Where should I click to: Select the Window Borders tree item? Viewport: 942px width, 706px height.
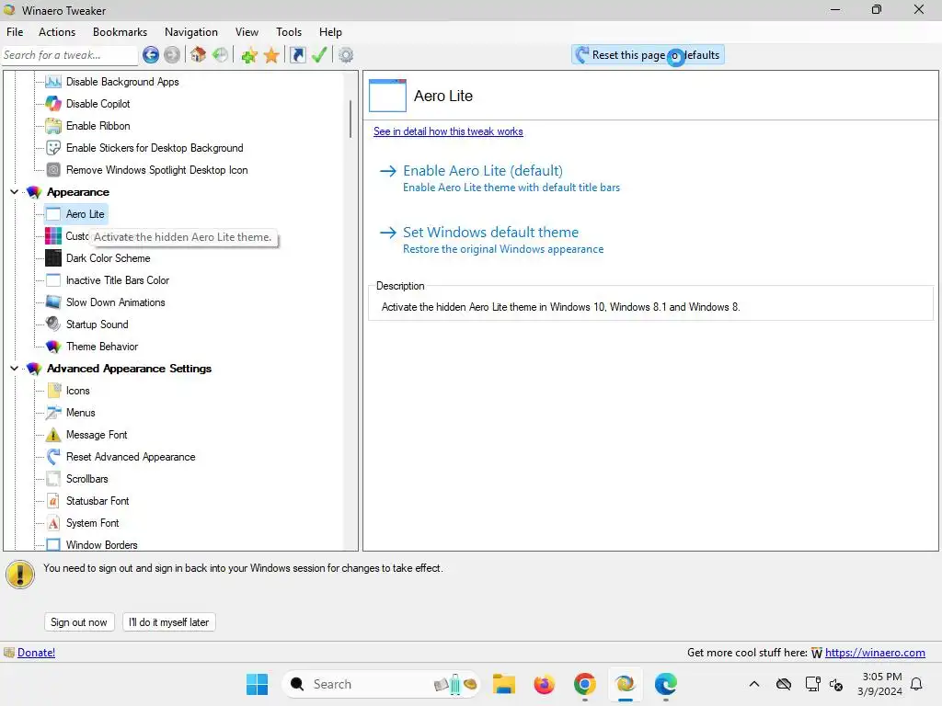[101, 545]
